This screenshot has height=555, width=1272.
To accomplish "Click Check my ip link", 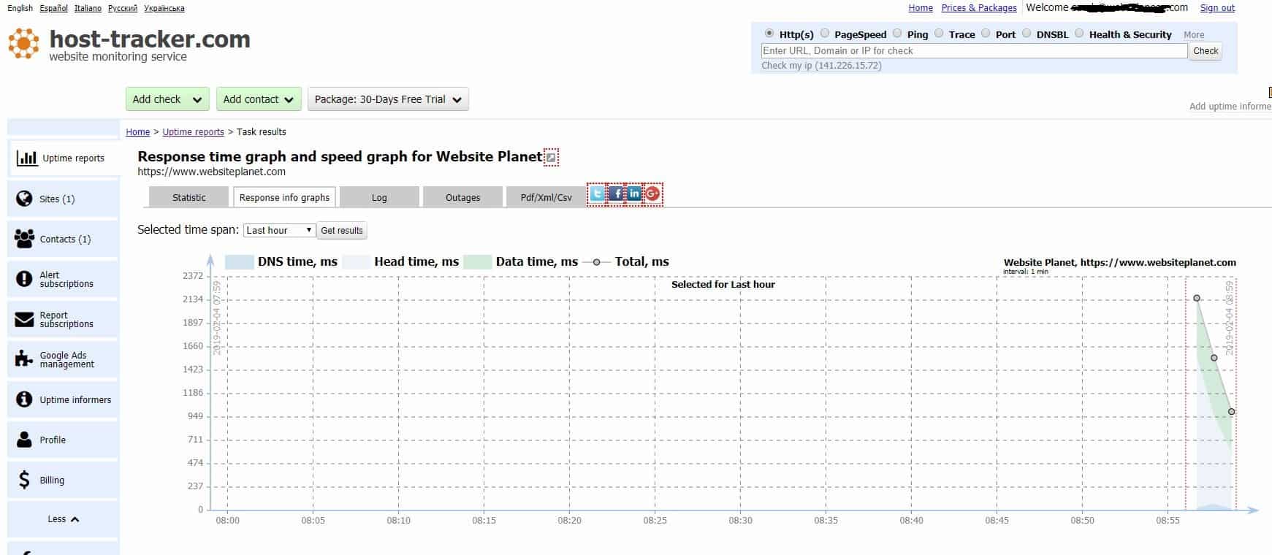I will coord(821,66).
